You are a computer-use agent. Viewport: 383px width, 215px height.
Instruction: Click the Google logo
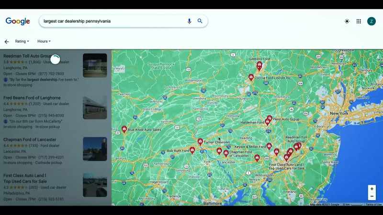18,21
